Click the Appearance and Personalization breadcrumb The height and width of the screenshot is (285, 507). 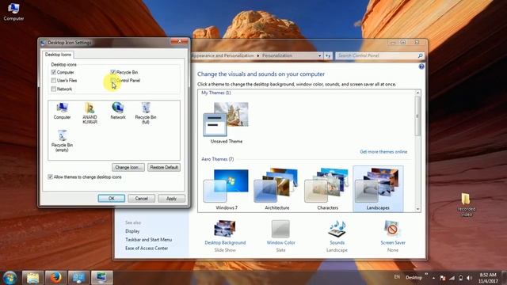point(223,55)
